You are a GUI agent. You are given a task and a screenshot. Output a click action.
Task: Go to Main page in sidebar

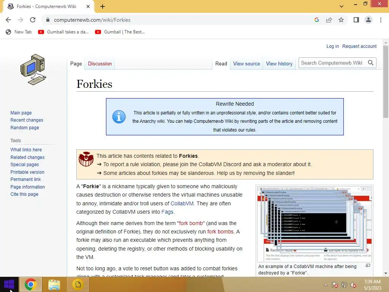click(x=21, y=113)
